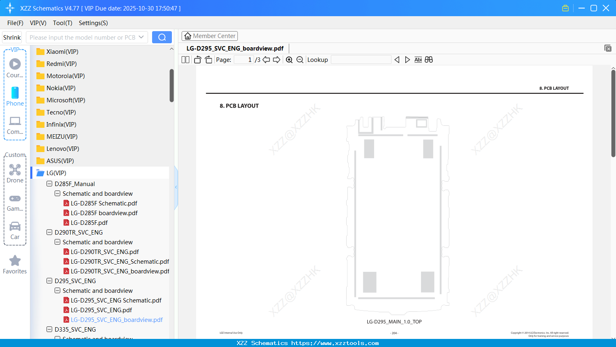This screenshot has height=347, width=616.
Task: Collapse Schematic and boardview under D290TR_SVC_ENG
Action: (x=57, y=242)
